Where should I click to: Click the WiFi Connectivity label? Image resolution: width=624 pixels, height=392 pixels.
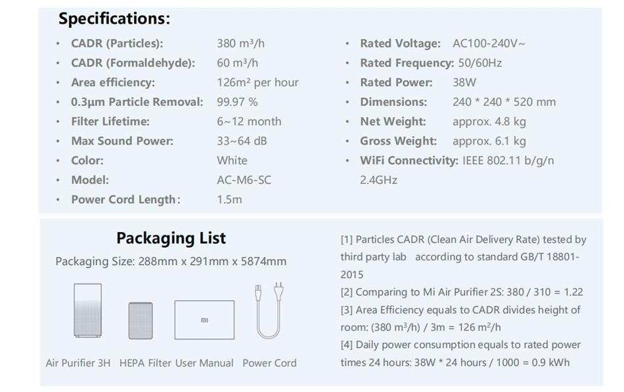409,160
